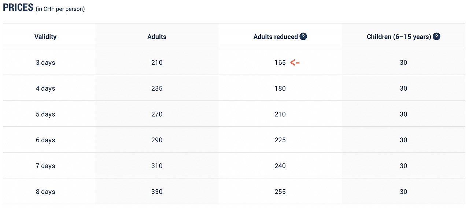Click the orange arrow next to 165
The image size is (469, 208).
295,63
